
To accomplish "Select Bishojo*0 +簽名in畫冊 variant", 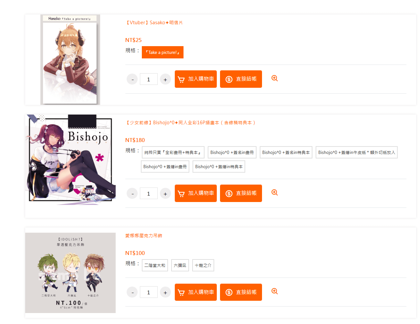I will pos(232,152).
